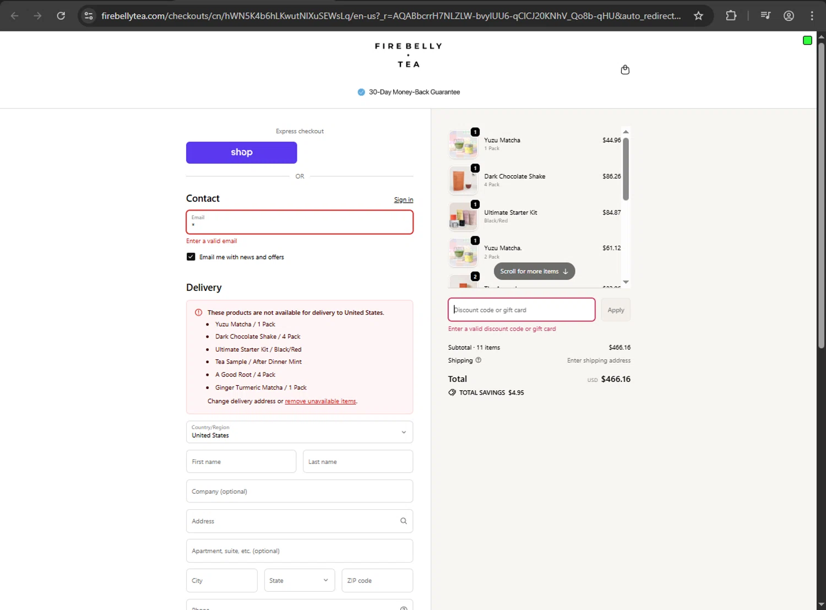Viewport: 826px width, 610px height.
Task: Open the media control icon in toolbar
Action: click(765, 15)
